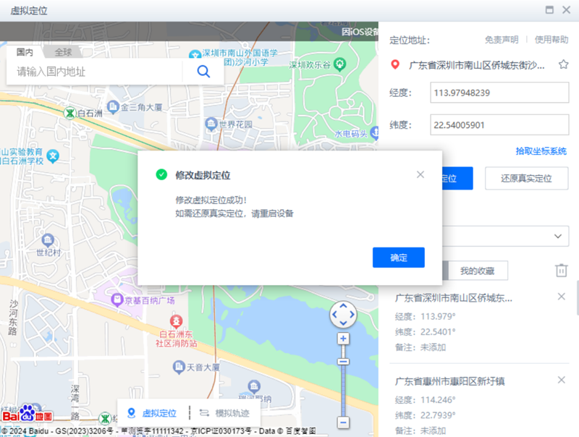Toggle the star to favorite the current address

click(x=564, y=64)
